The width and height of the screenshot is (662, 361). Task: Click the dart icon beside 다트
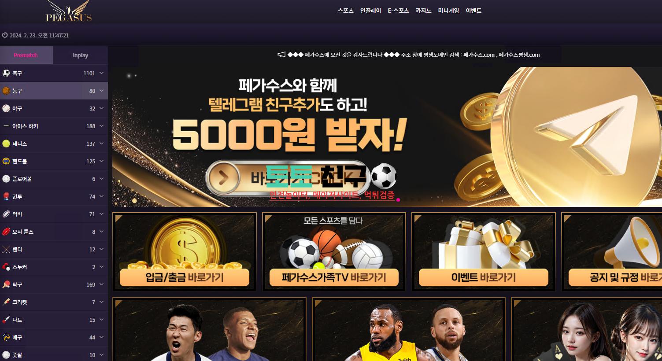(x=6, y=320)
